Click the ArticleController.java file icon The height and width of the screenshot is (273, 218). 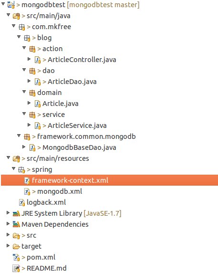pyautogui.click(x=38, y=60)
